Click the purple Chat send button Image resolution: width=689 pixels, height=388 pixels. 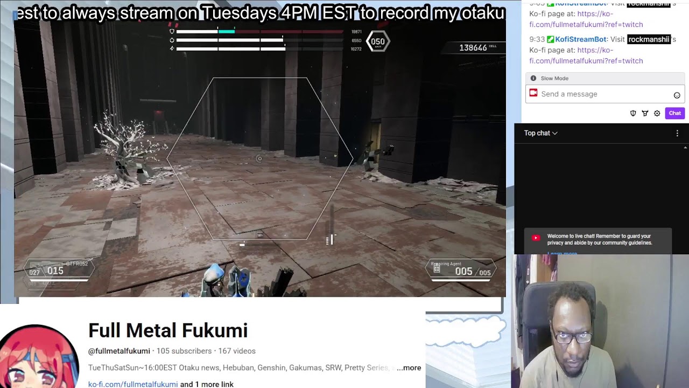pos(674,113)
